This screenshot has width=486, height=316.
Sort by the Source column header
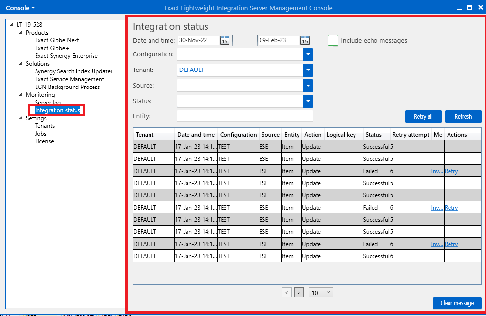[270, 135]
